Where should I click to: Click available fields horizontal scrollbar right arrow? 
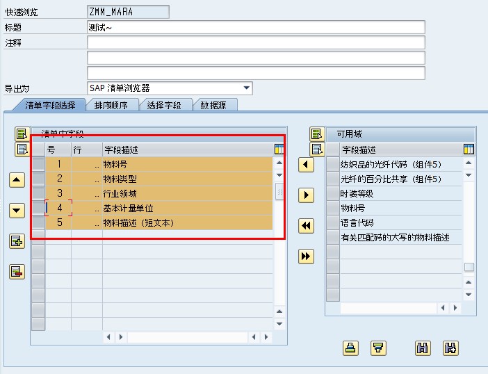point(455,308)
